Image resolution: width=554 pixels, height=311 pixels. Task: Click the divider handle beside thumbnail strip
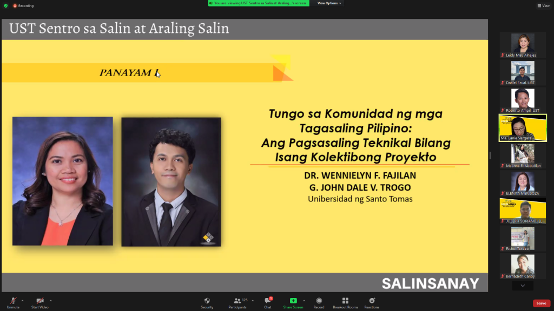pos(490,155)
